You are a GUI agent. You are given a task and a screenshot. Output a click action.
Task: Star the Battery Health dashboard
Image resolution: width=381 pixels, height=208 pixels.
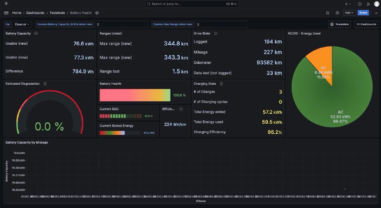click(x=97, y=13)
